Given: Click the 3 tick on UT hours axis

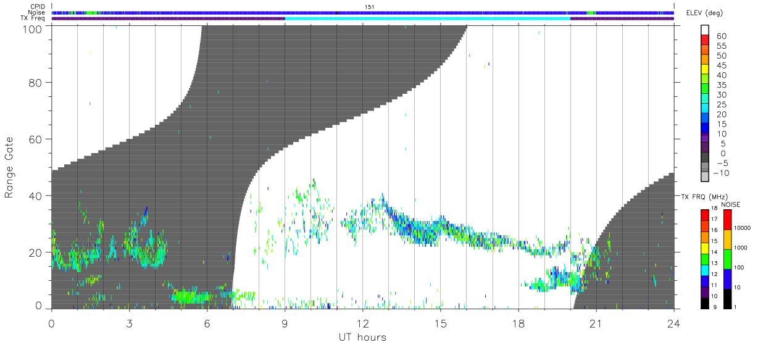Looking at the screenshot, I should coord(129,323).
